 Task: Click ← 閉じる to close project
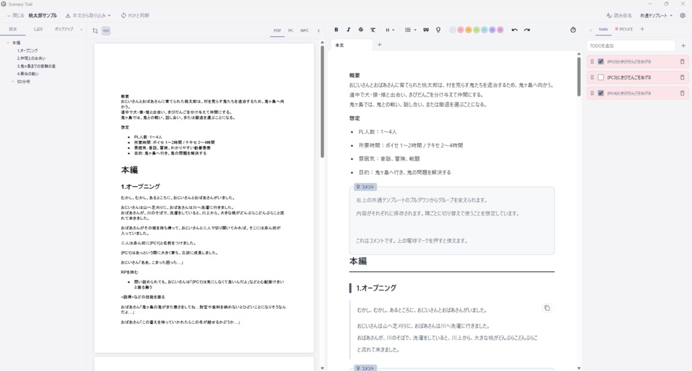(x=16, y=16)
